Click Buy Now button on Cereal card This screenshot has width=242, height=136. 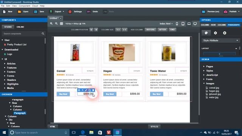(x=63, y=94)
